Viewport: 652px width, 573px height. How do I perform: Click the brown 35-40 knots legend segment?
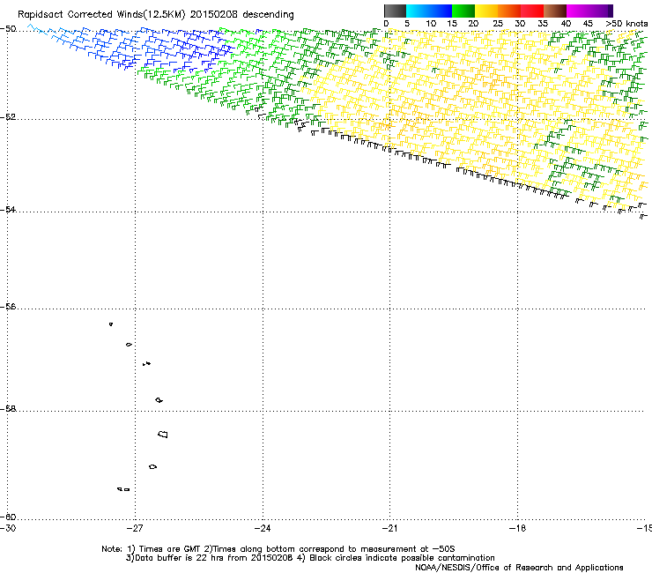(555, 11)
